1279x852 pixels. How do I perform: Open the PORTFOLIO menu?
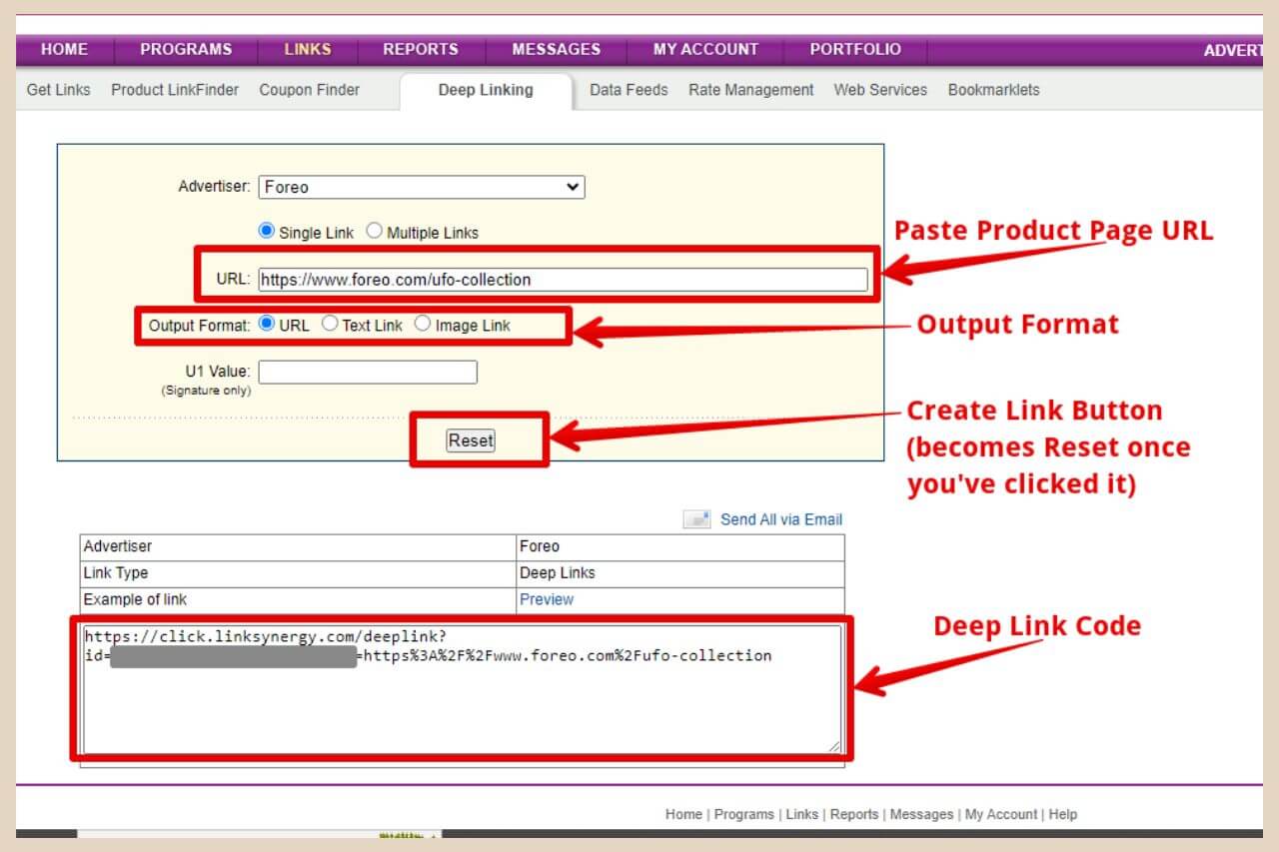(x=855, y=49)
